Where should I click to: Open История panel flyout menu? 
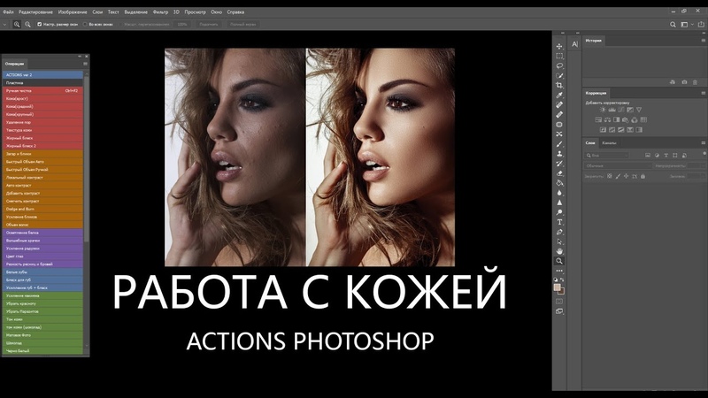703,41
